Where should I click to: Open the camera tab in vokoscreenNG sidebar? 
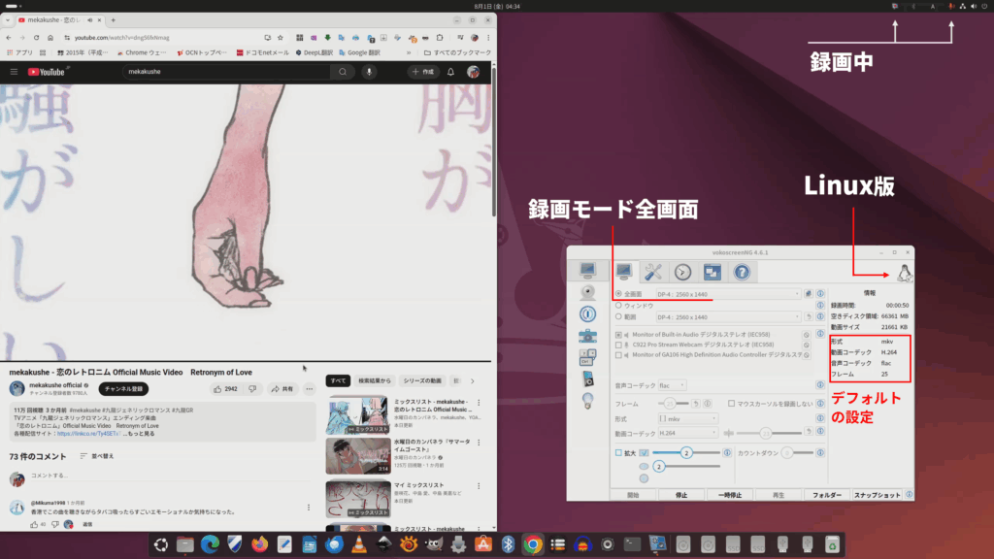pyautogui.click(x=587, y=292)
